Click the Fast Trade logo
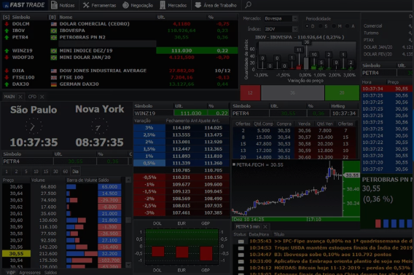This screenshot has height=275, width=414. [x=24, y=5]
